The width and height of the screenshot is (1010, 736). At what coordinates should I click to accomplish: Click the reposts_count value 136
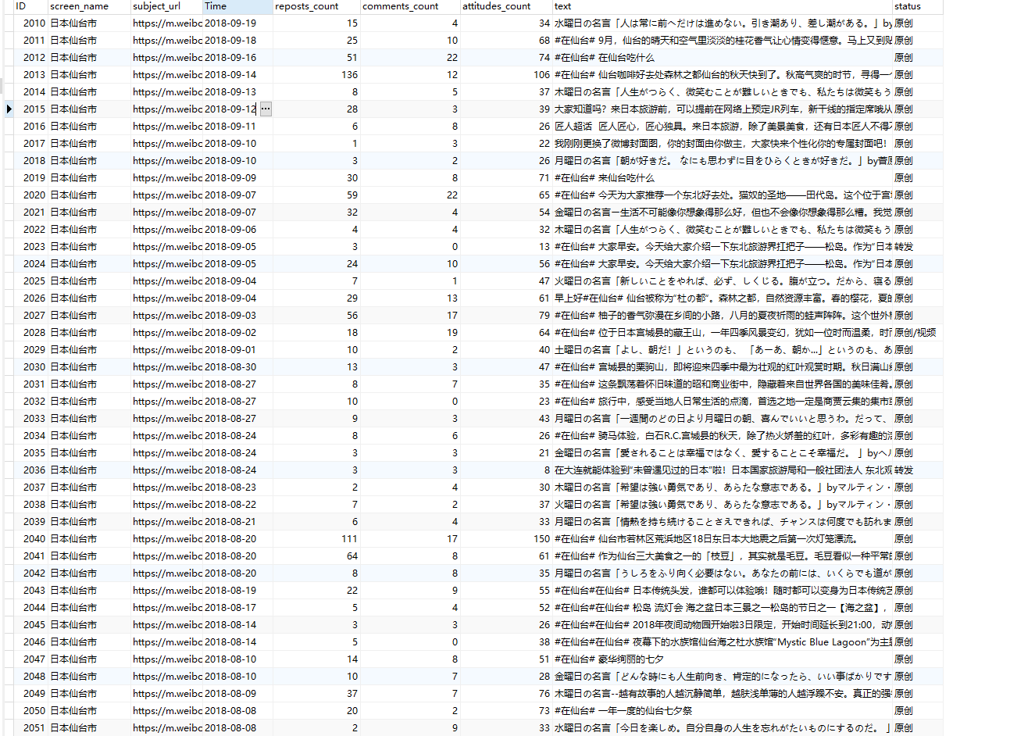click(348, 75)
